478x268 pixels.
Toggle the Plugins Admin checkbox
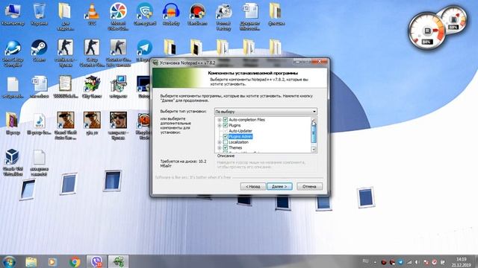226,136
